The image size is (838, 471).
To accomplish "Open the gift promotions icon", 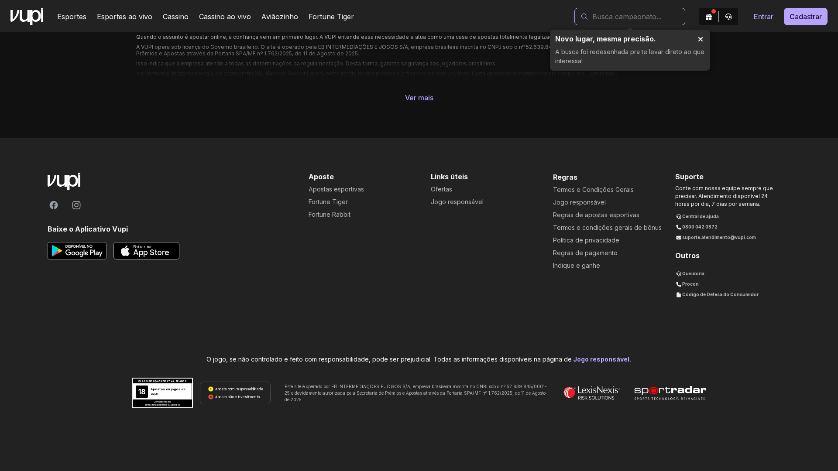I will pyautogui.click(x=709, y=17).
